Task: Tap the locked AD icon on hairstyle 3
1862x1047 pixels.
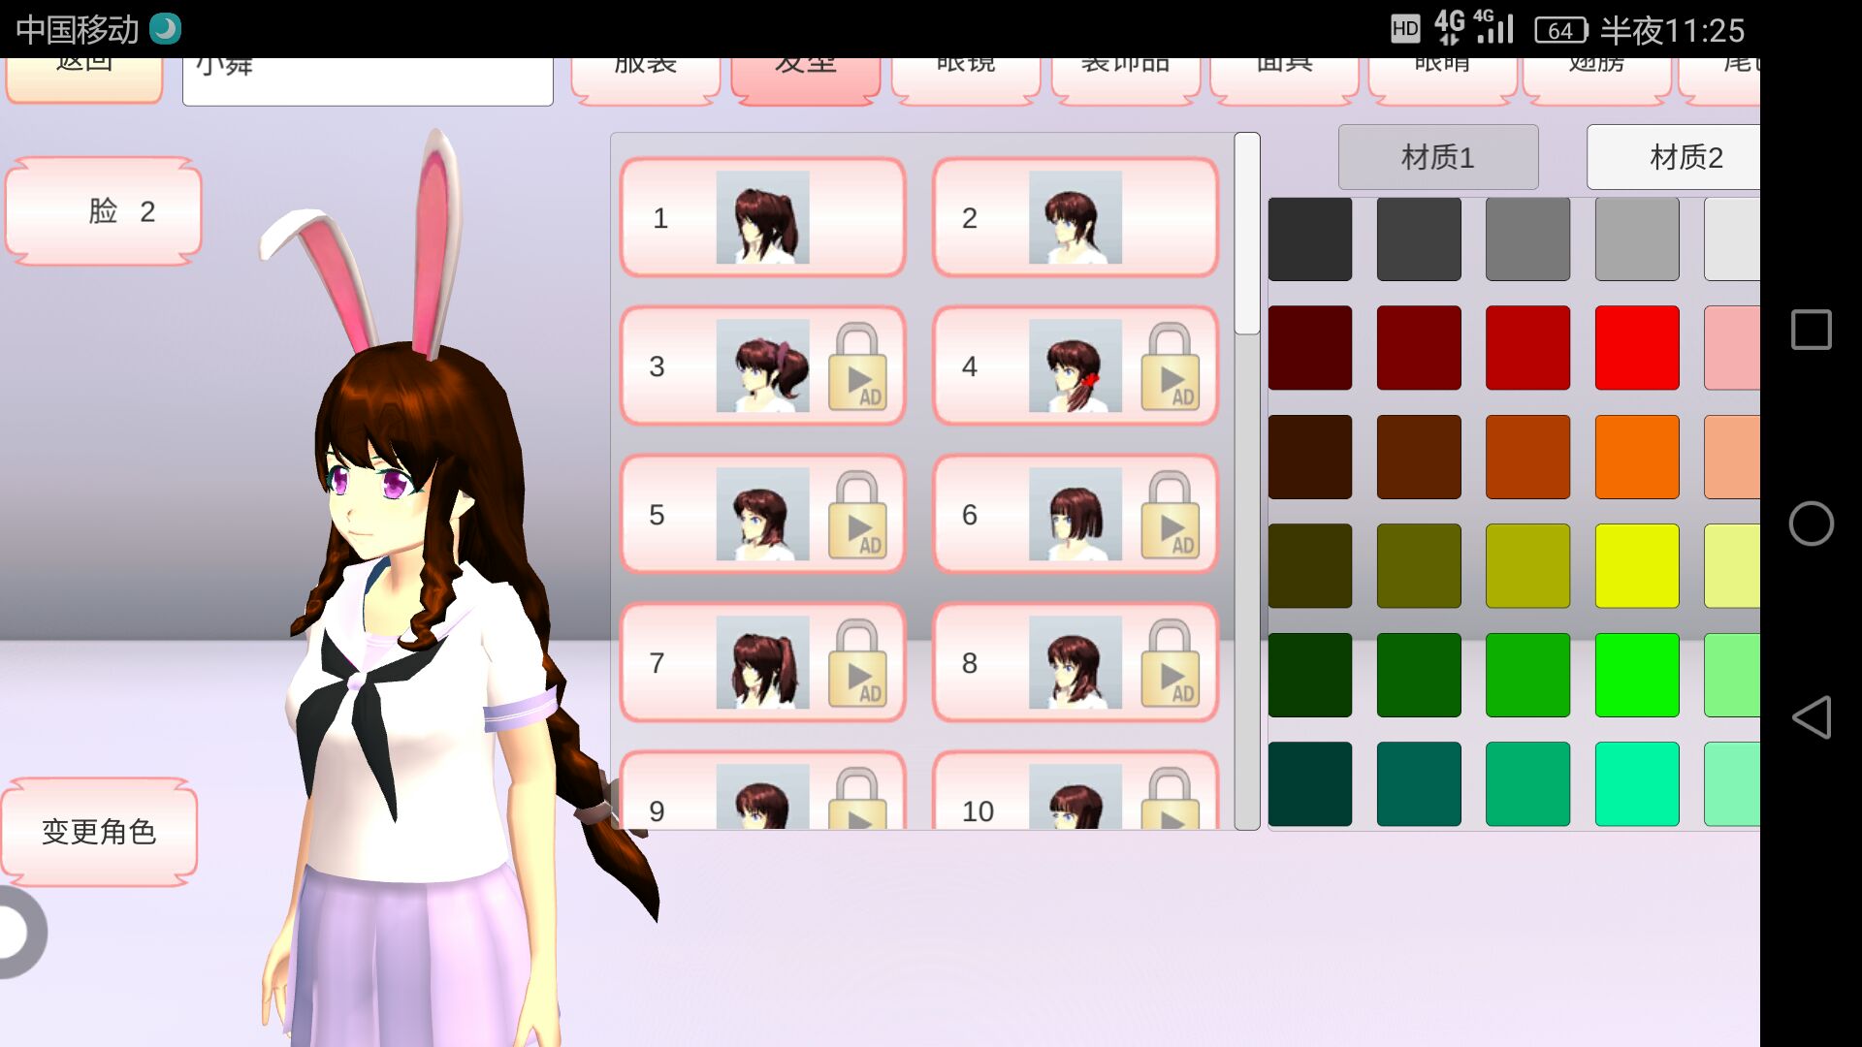Action: 857,367
